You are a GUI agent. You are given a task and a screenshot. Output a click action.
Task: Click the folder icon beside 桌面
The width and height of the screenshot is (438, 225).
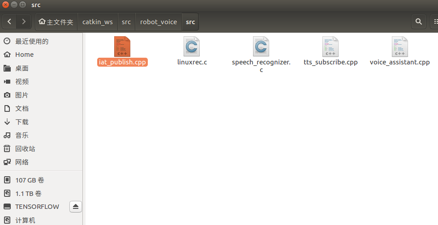7,68
